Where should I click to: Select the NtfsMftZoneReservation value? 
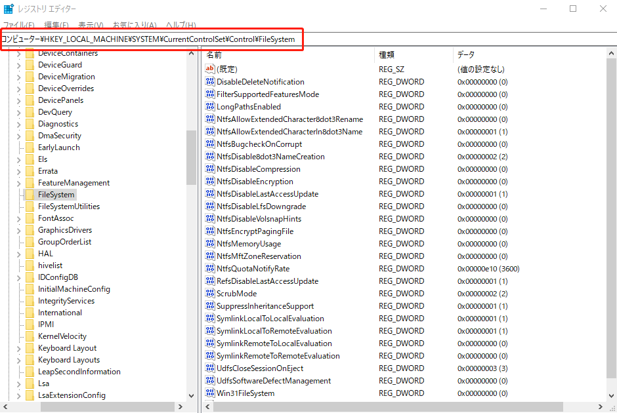pyautogui.click(x=259, y=256)
